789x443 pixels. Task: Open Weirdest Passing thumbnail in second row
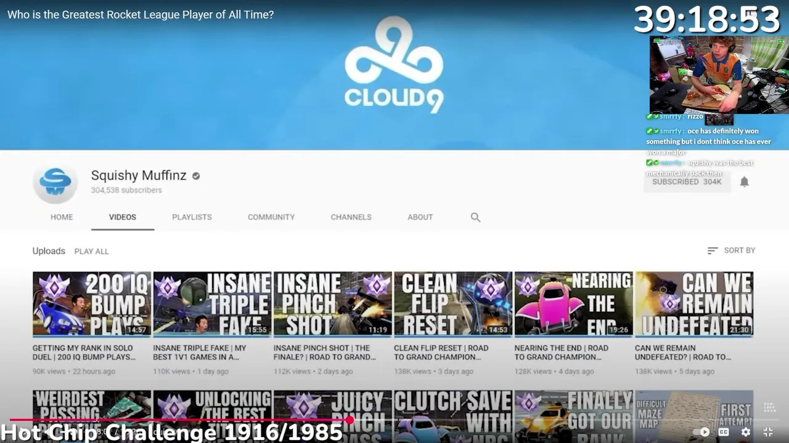(92, 416)
